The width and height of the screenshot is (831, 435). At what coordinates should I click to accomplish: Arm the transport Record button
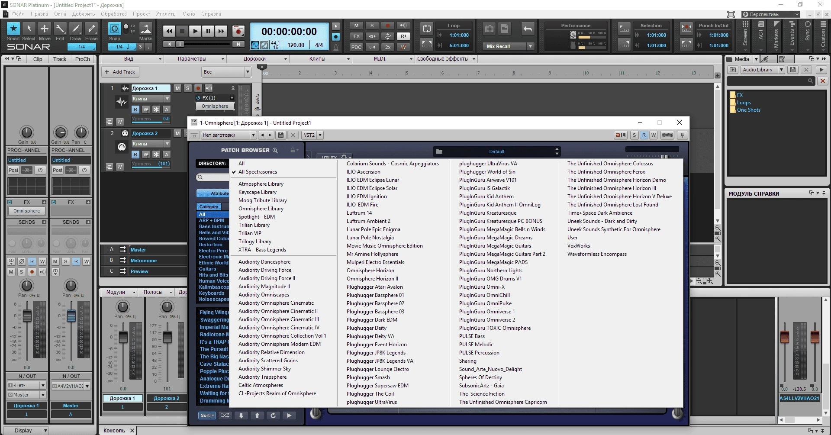pyautogui.click(x=238, y=31)
